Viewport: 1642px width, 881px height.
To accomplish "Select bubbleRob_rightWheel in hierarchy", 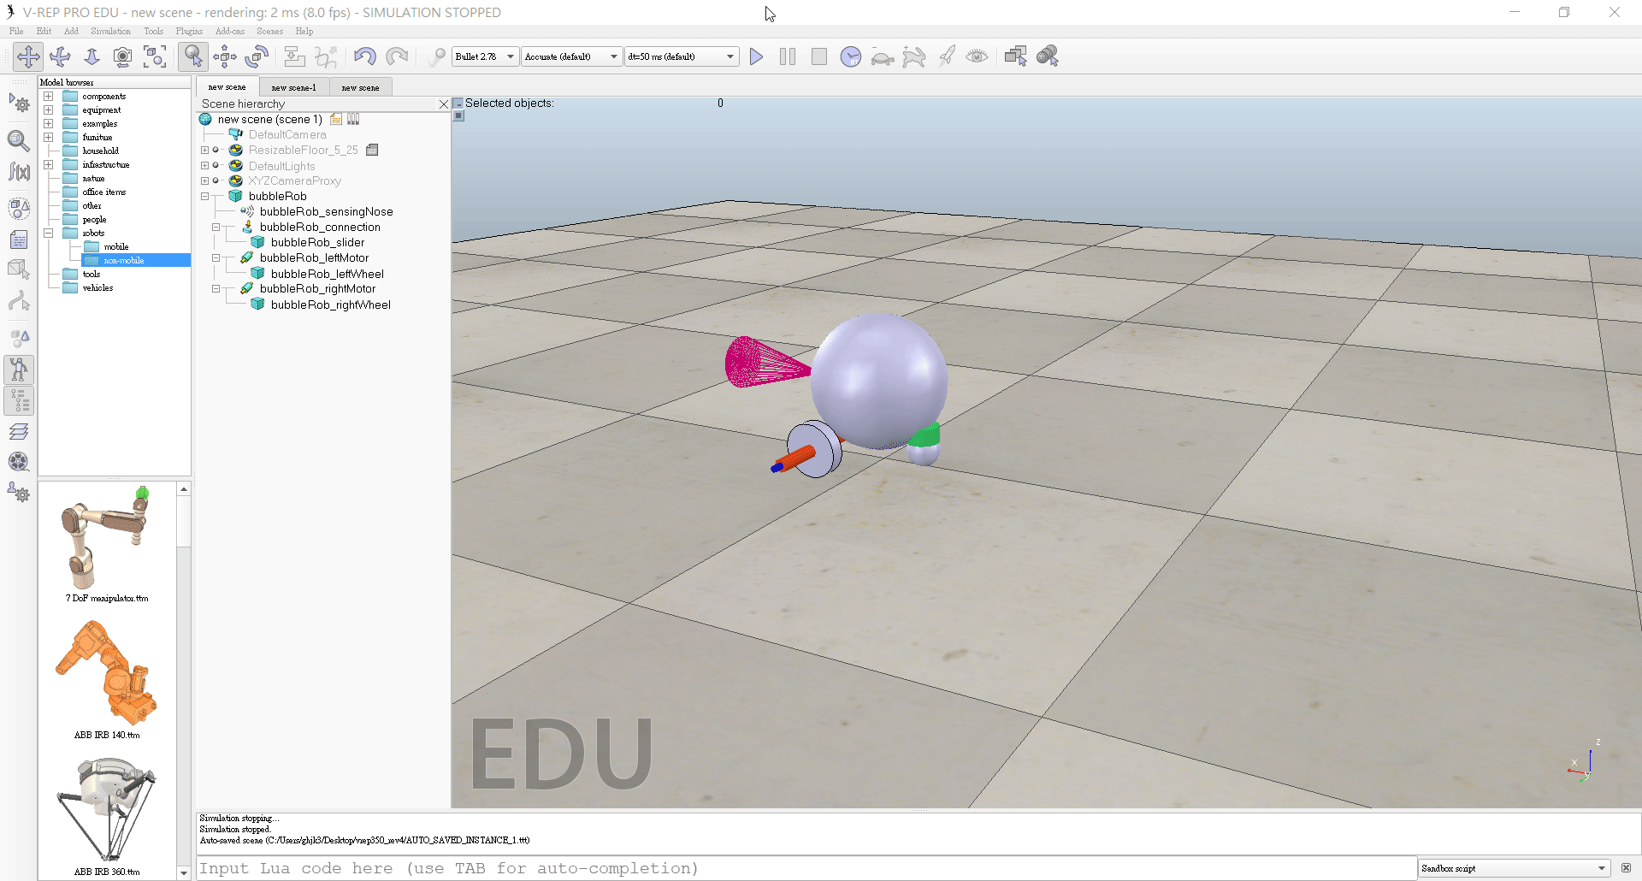I will click(330, 305).
